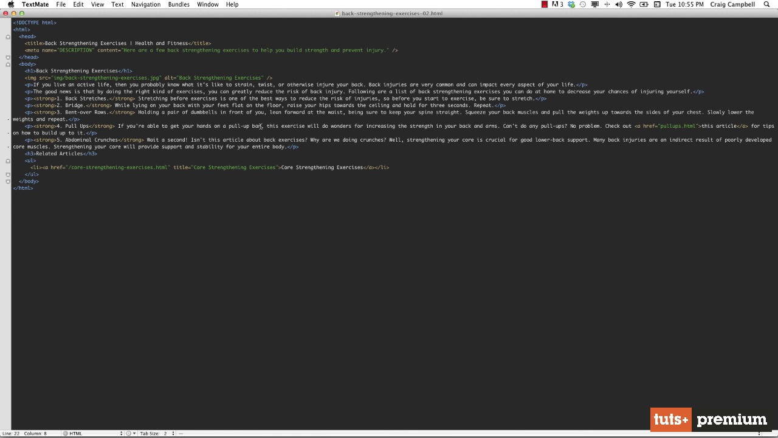778x438 pixels.
Task: Open Craig Campbell user menu
Action: point(734,4)
